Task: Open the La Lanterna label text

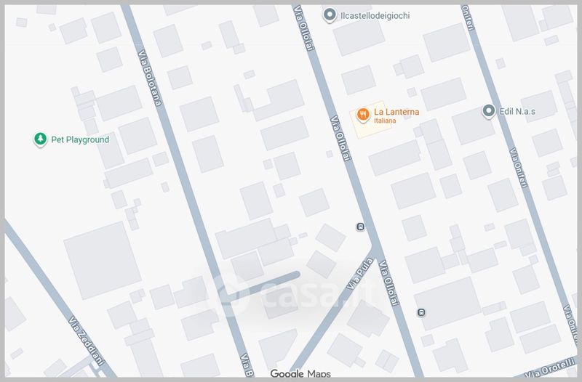Action: pos(396,112)
